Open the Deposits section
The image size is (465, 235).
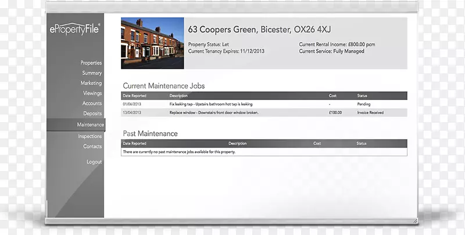pos(92,114)
